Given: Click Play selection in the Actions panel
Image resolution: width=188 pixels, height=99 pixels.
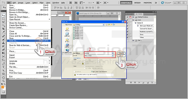Looking at the screenshot, I should (x=139, y=82).
